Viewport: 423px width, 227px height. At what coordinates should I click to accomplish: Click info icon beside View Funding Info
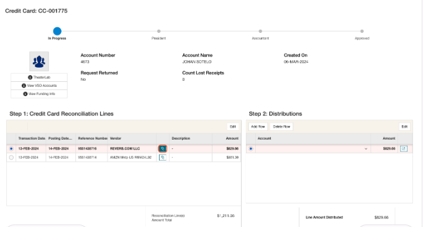(25, 94)
